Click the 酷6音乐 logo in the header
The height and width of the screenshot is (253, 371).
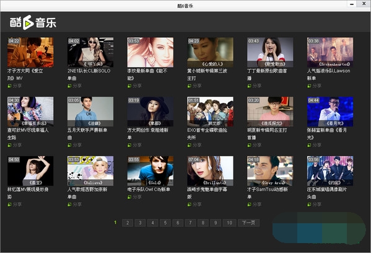pyautogui.click(x=33, y=22)
